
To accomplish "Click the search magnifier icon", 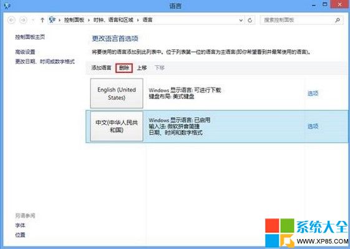I will point(338,20).
